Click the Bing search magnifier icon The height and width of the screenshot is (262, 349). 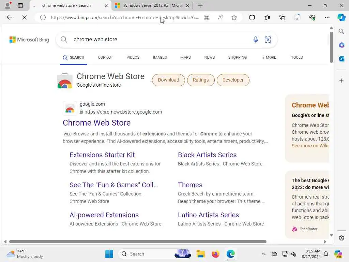point(64,40)
